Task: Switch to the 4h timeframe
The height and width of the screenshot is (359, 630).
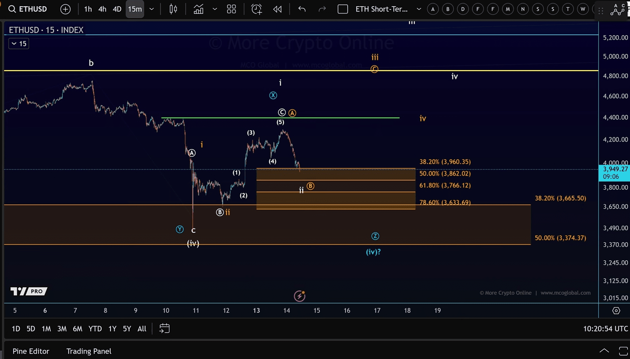Action: coord(102,9)
